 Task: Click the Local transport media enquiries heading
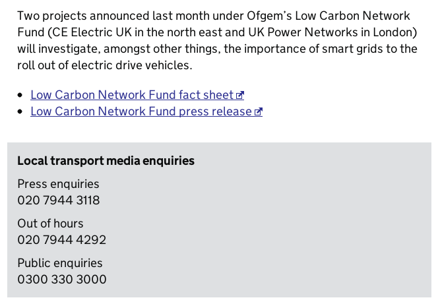coord(106,161)
